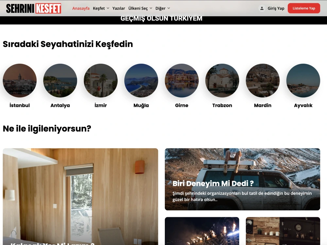Click the İstanbul label text
The height and width of the screenshot is (245, 327).
pyautogui.click(x=20, y=105)
